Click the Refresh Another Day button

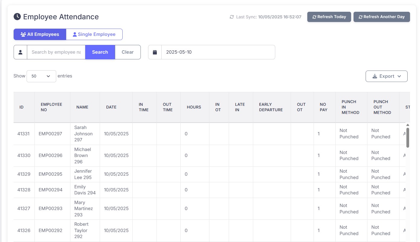pos(382,17)
